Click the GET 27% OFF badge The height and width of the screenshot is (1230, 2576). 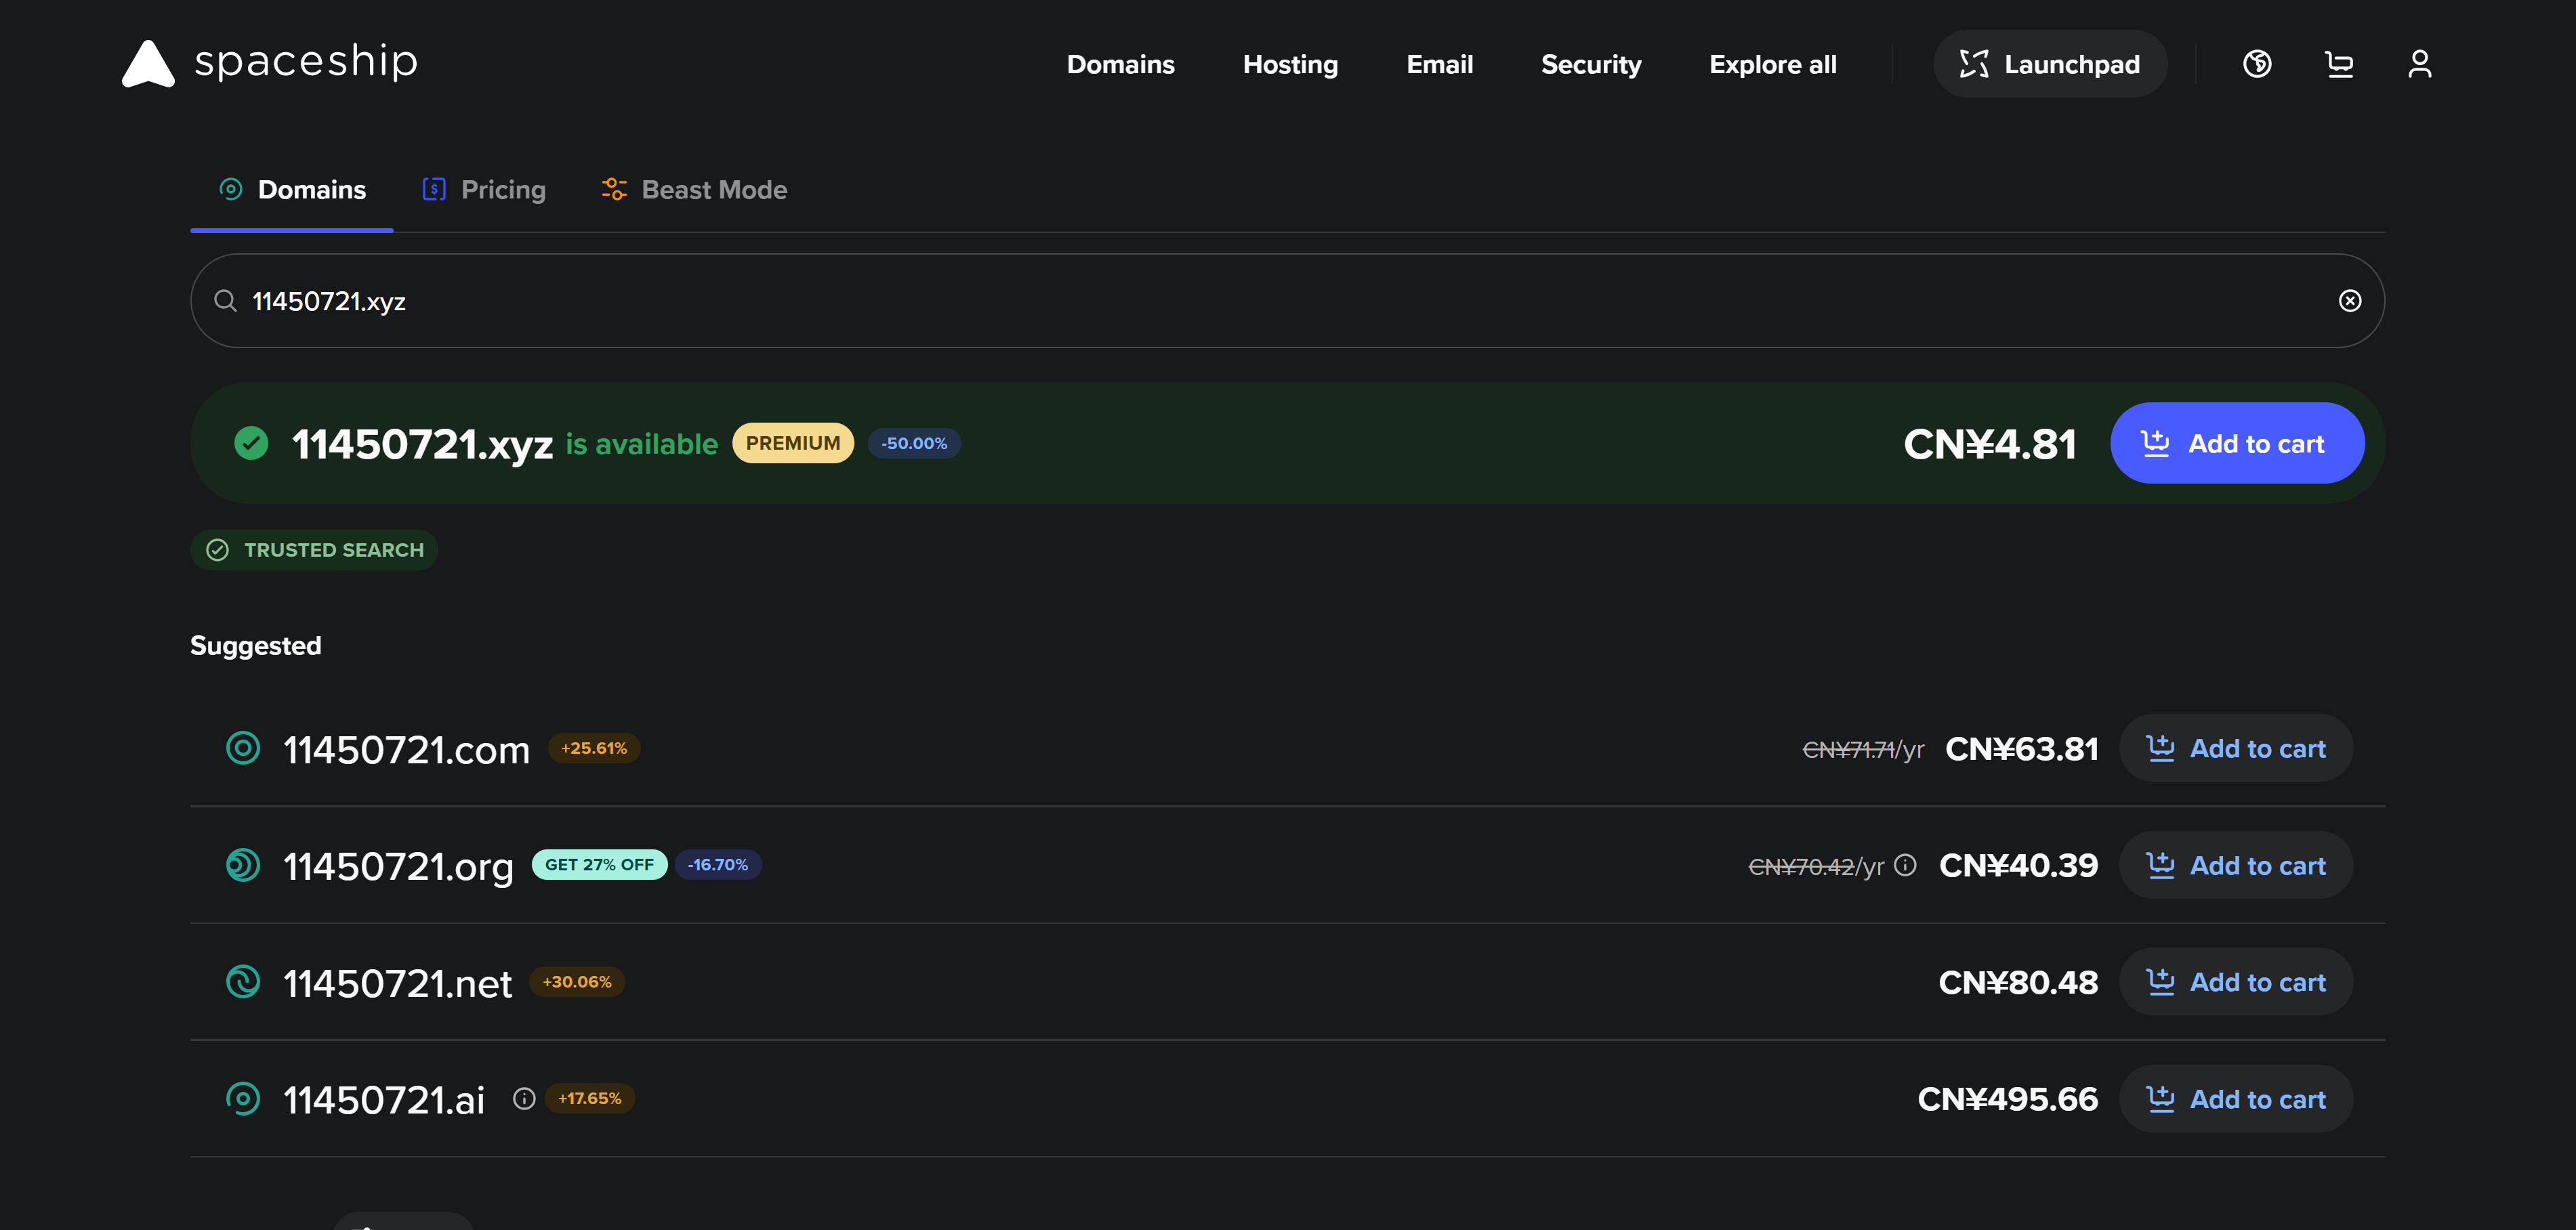point(599,865)
